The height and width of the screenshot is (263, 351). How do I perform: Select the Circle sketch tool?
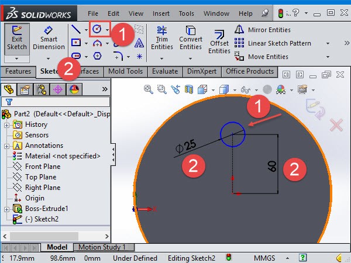97,29
